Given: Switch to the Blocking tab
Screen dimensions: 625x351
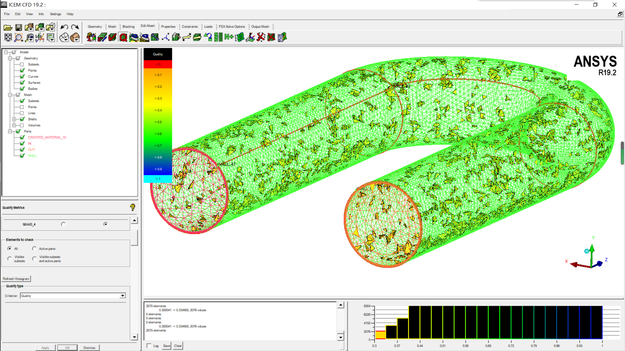Looking at the screenshot, I should (x=128, y=27).
